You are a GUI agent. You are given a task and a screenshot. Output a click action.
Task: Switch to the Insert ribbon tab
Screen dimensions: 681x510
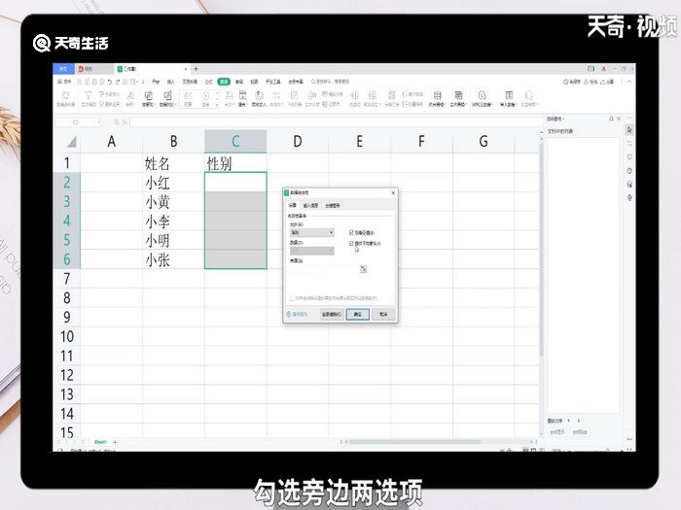tap(170, 82)
